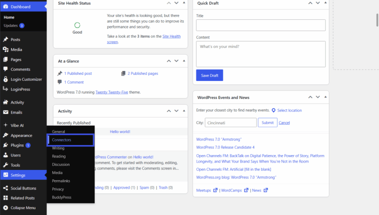
Task: Click the comment icon beside 1 Comment
Action: (x=60, y=82)
